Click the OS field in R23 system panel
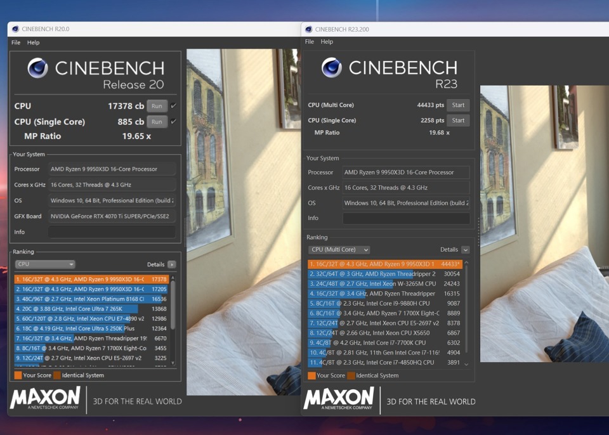Viewport: 609px width, 435px height. tap(406, 203)
